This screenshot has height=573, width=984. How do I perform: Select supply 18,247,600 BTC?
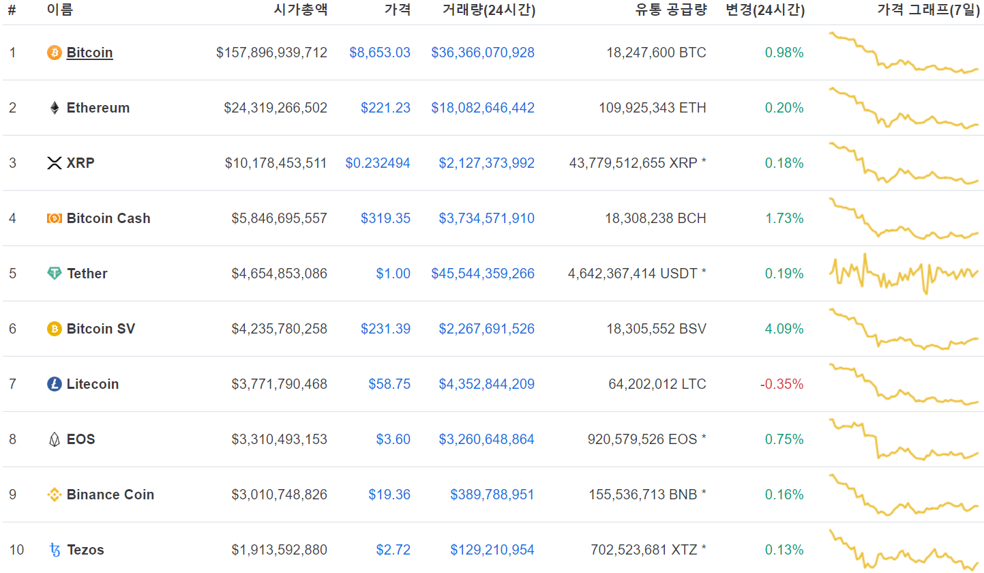(657, 53)
